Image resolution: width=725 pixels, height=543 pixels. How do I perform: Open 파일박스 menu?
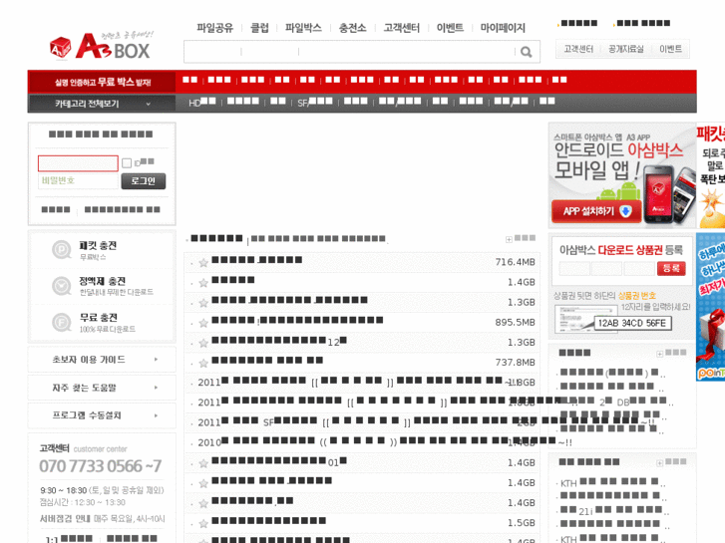point(303,28)
